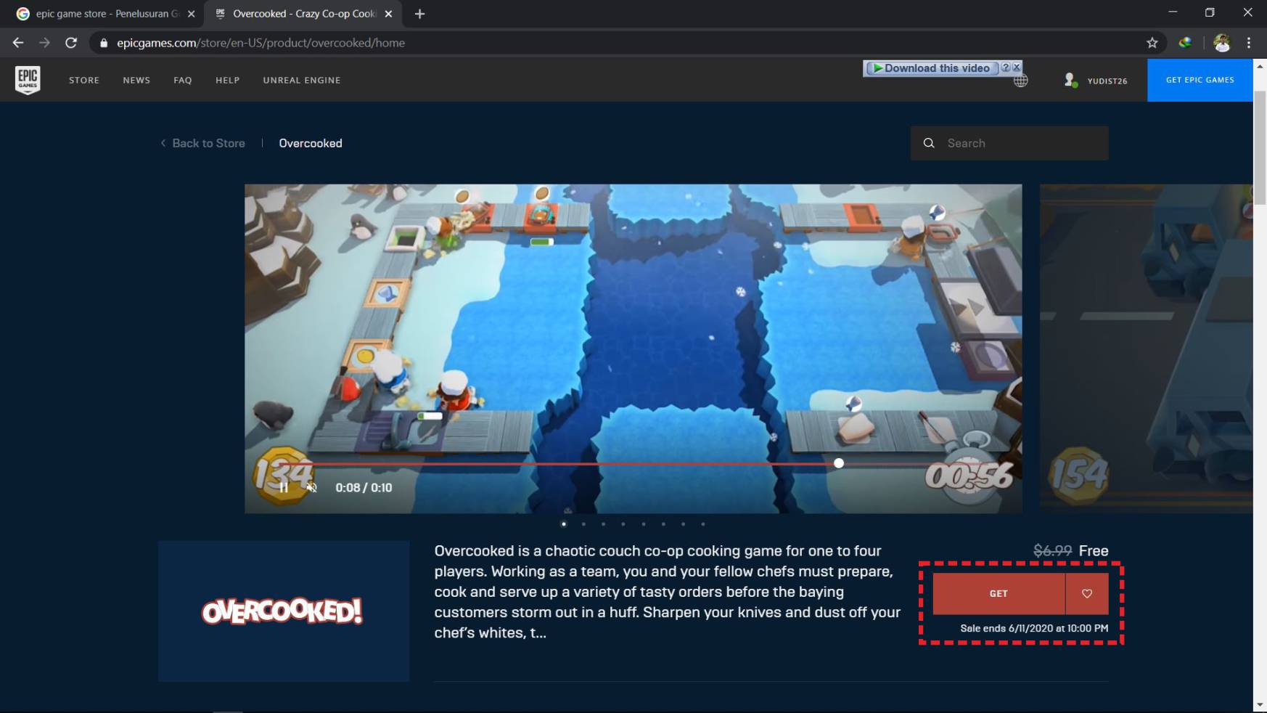Bookmark this page with the star icon
1267x713 pixels.
[x=1152, y=43]
